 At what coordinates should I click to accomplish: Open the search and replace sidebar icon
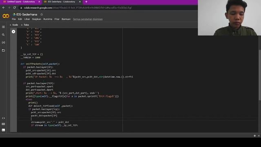(3, 35)
